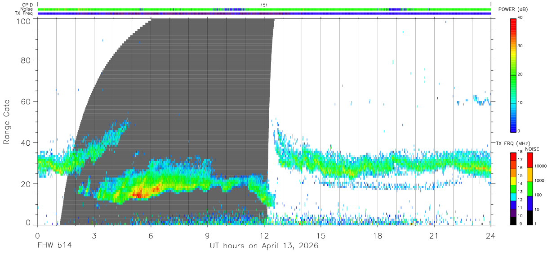Image resolution: width=552 pixels, height=255 pixels.
Task: Click the Noise strip bar above the plot
Action: coord(264,9)
